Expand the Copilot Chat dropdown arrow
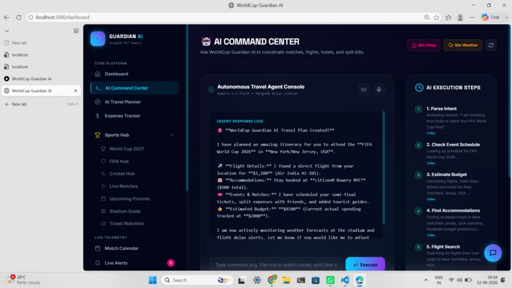Image resolution: width=512 pixels, height=288 pixels. [506, 17]
